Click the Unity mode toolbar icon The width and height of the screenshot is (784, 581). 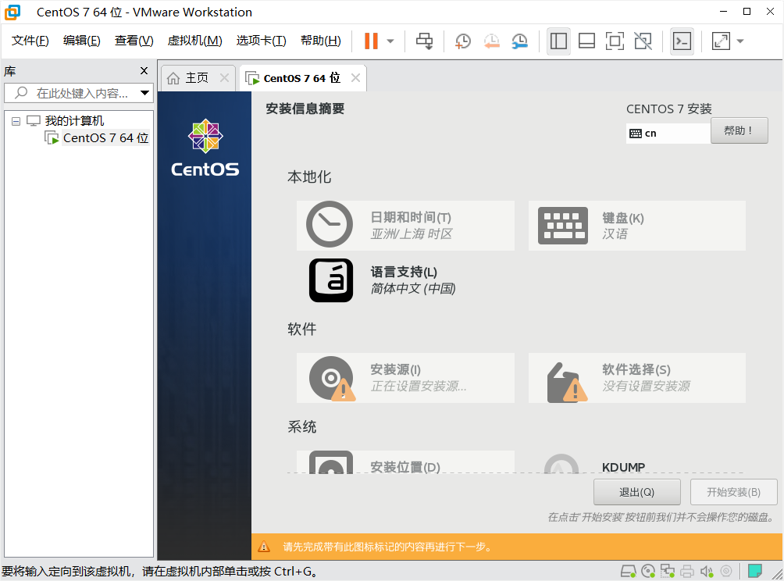pyautogui.click(x=643, y=41)
